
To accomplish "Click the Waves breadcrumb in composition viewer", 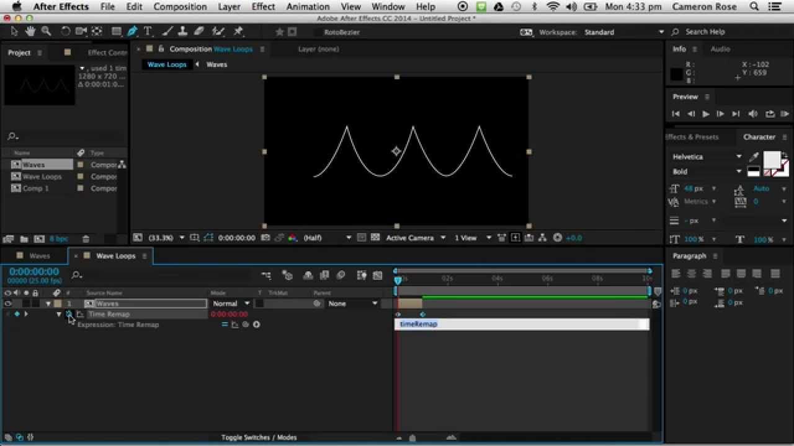I will coord(216,64).
